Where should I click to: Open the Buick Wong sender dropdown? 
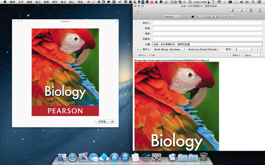tap(169, 49)
